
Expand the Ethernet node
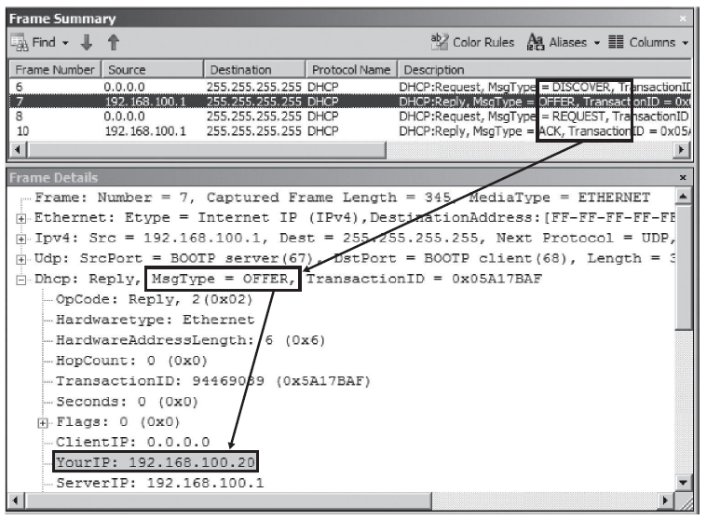[x=20, y=218]
